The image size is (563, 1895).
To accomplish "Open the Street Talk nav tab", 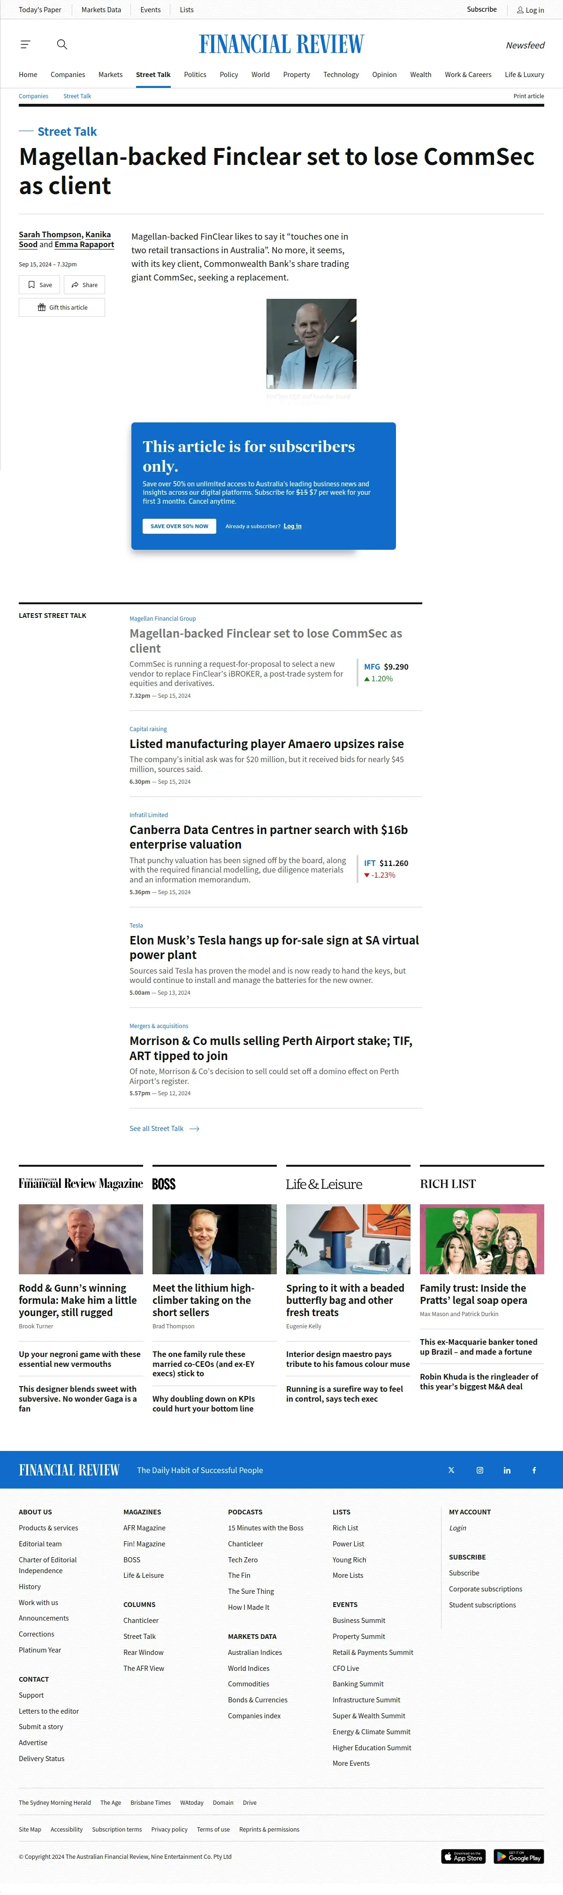I will 153,75.
